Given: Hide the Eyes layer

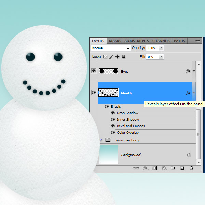Looking at the screenshot, I should [94, 71].
